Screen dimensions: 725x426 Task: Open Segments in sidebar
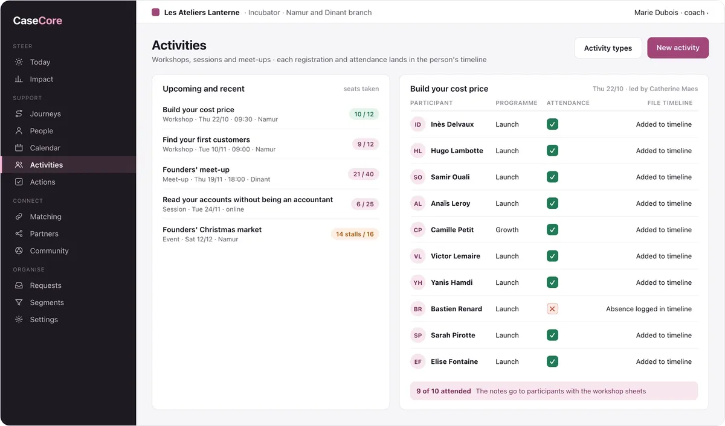click(x=68, y=302)
